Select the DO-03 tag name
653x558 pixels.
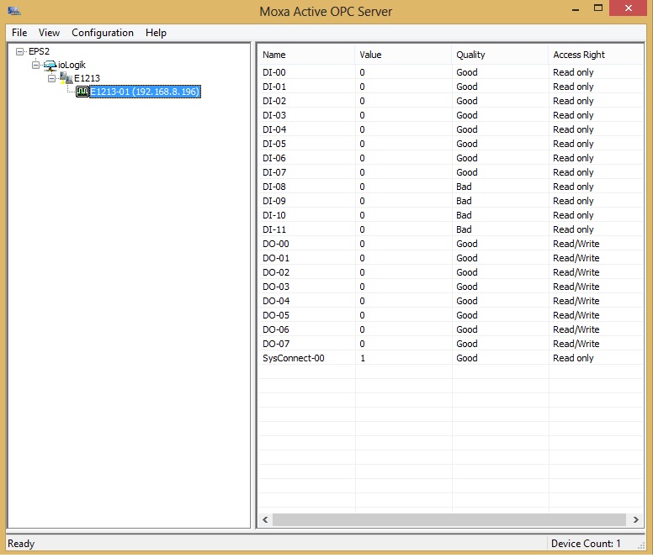click(276, 287)
